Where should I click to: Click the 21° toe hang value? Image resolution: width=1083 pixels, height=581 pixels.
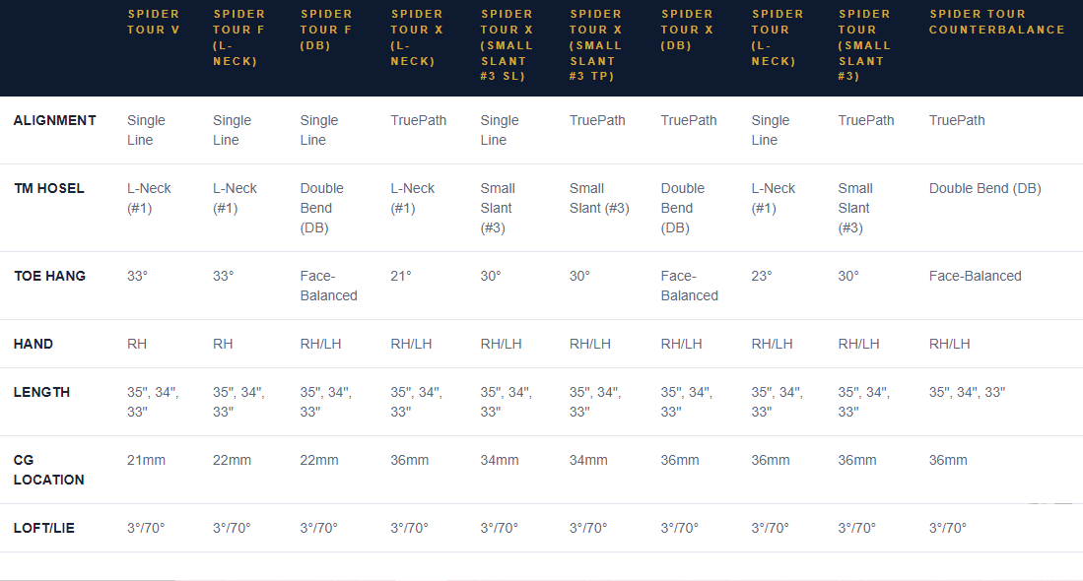point(401,276)
